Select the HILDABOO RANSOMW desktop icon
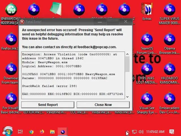 coord(169,73)
